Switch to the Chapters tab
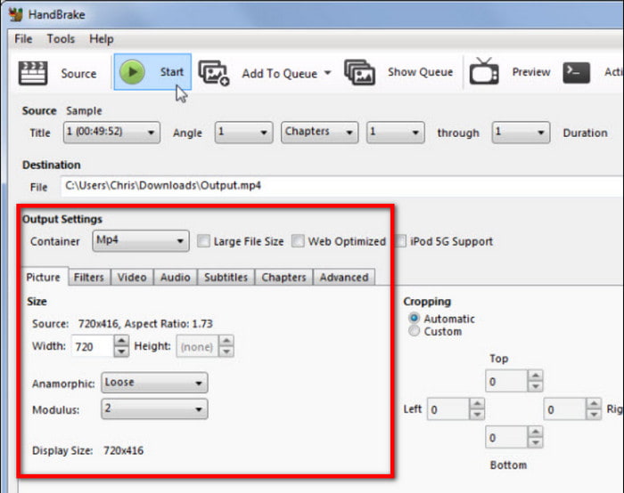The image size is (624, 493). (283, 277)
